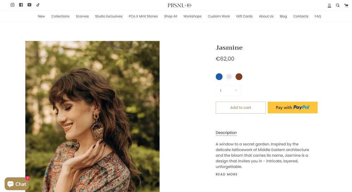Open the Gift Cards page
Viewport: 352px width, 192px height.
coord(244,16)
